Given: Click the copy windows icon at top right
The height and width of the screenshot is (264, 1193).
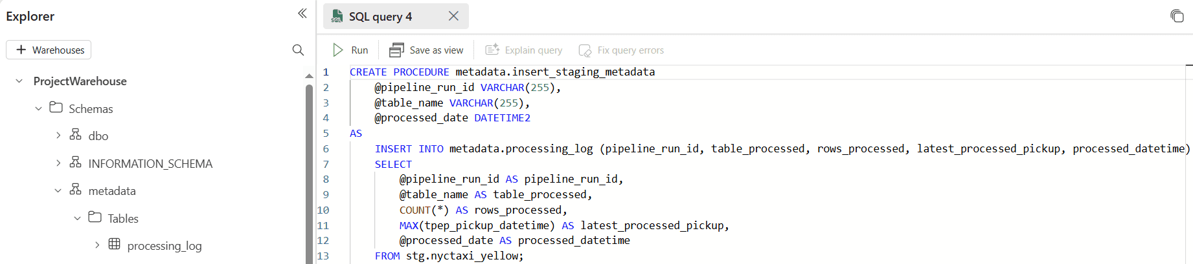Looking at the screenshot, I should 1177,16.
